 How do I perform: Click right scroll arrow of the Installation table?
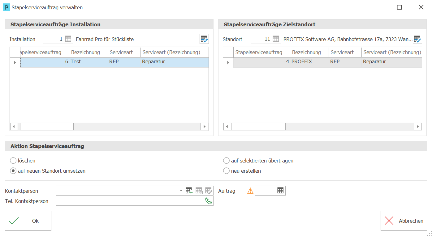204,127
